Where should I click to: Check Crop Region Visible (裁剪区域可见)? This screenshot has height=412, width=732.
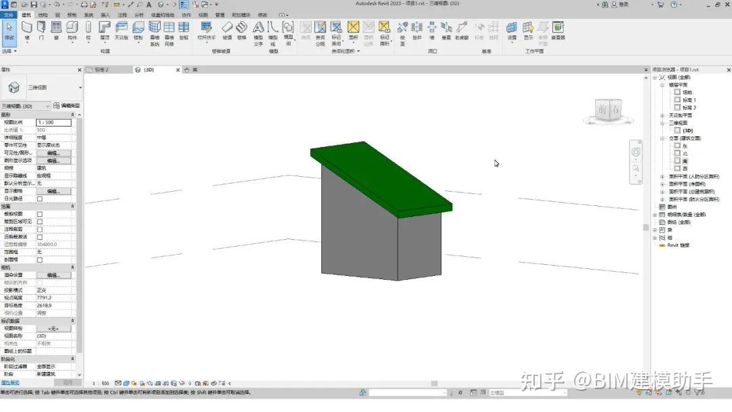39,222
